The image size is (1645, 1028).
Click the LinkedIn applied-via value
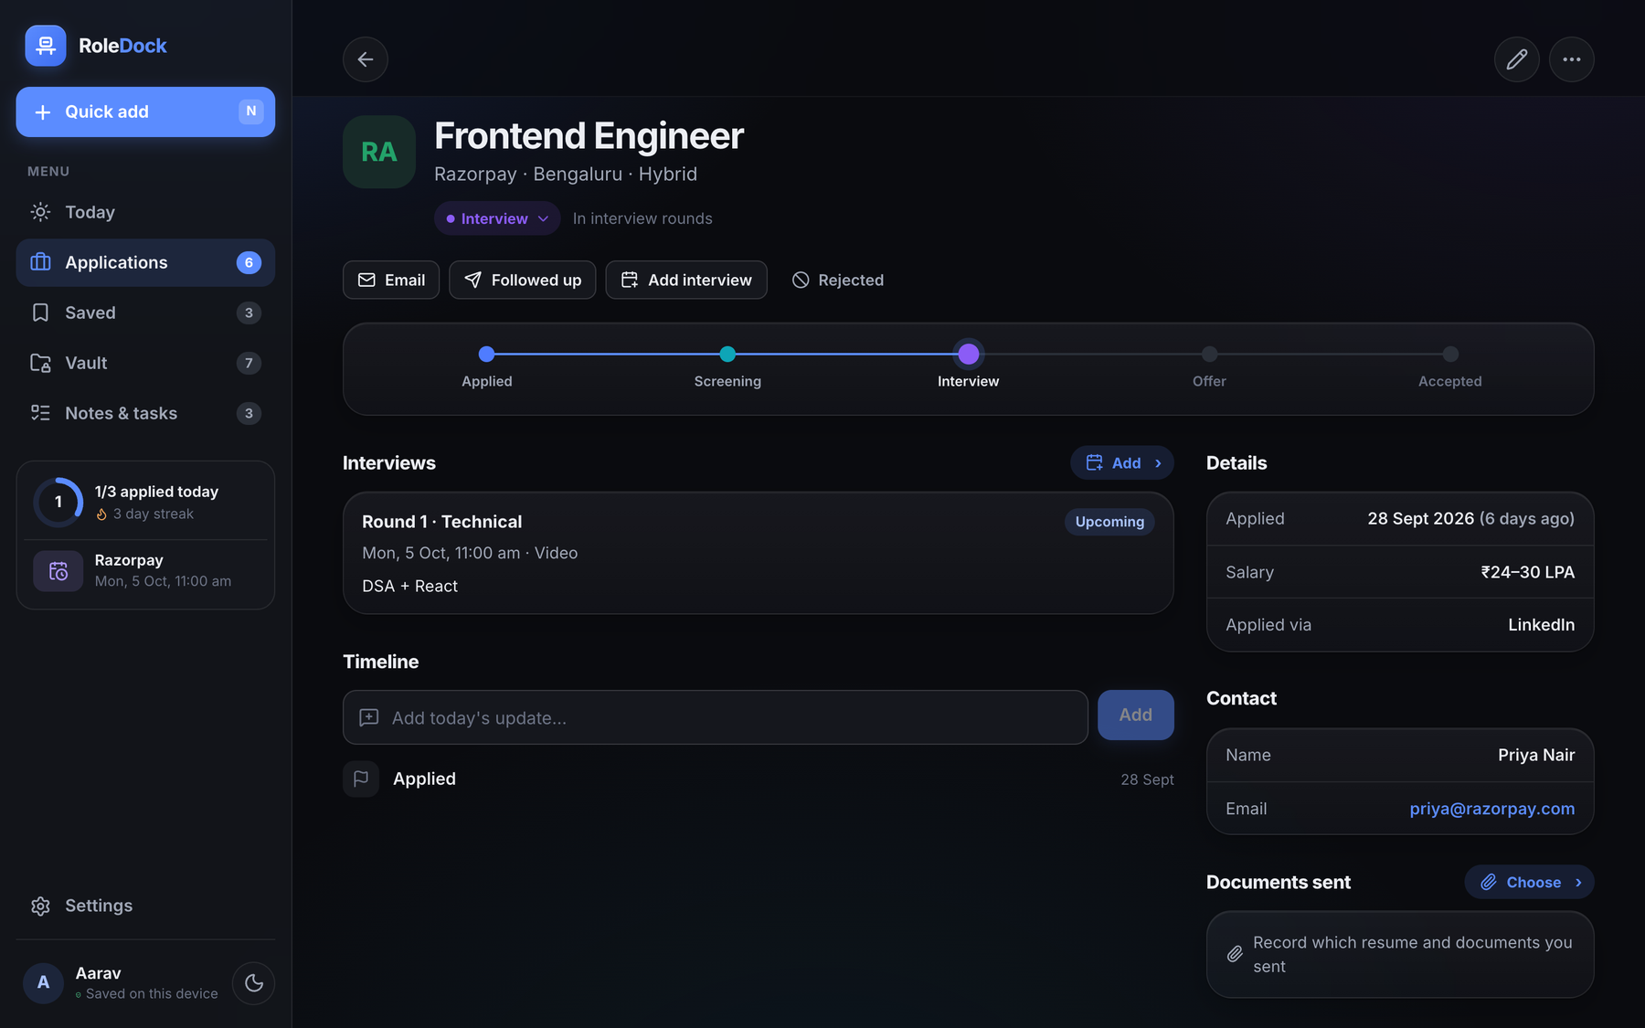pos(1541,625)
